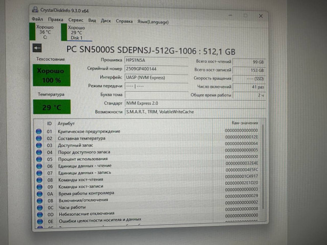Select the Составная температура row

click(x=147, y=138)
